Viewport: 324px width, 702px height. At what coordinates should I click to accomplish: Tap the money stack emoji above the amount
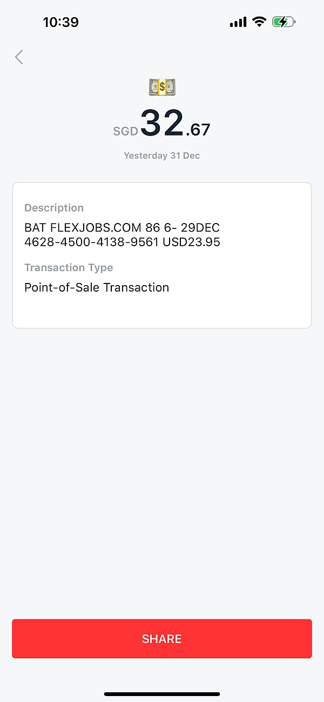(161, 86)
